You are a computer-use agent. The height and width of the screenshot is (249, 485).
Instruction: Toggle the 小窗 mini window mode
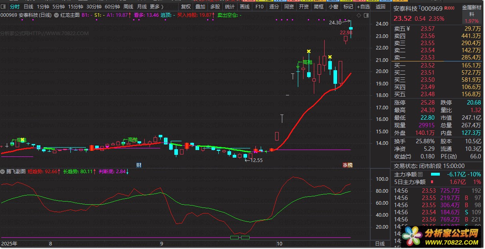point(333,7)
